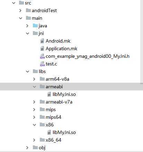Click the C++ icon beside test.c

click(x=42, y=64)
